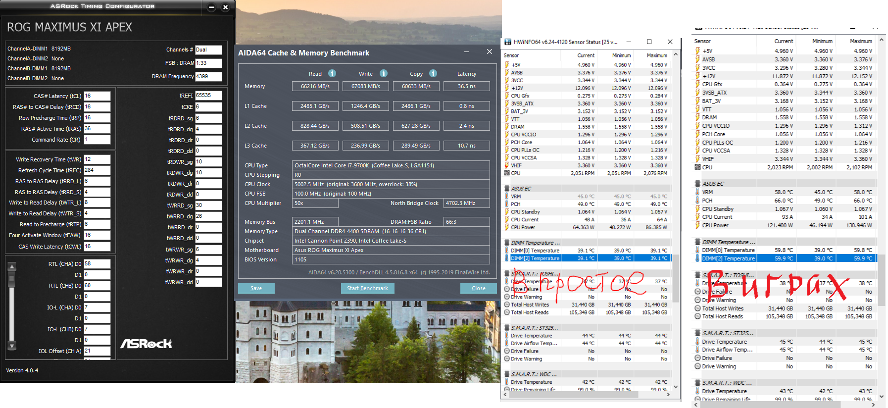Click the tREFI value field
This screenshot has height=408, width=888.
tap(208, 96)
